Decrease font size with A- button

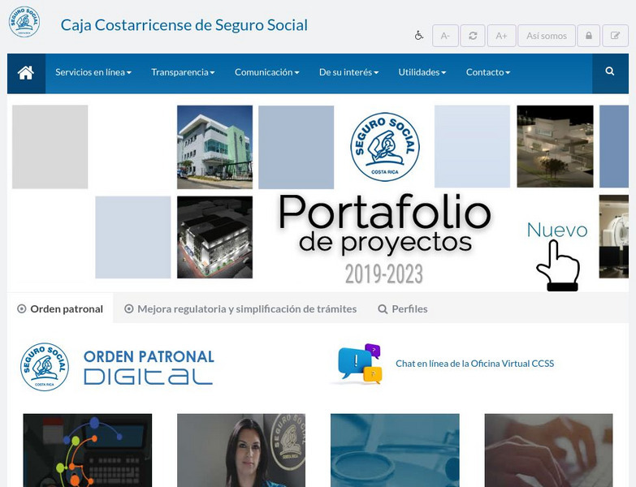point(445,36)
